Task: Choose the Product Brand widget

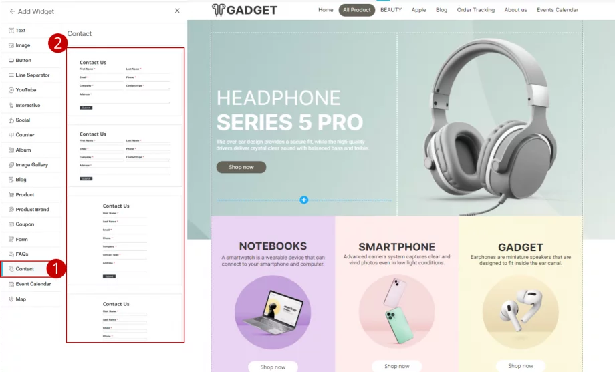Action: point(31,209)
